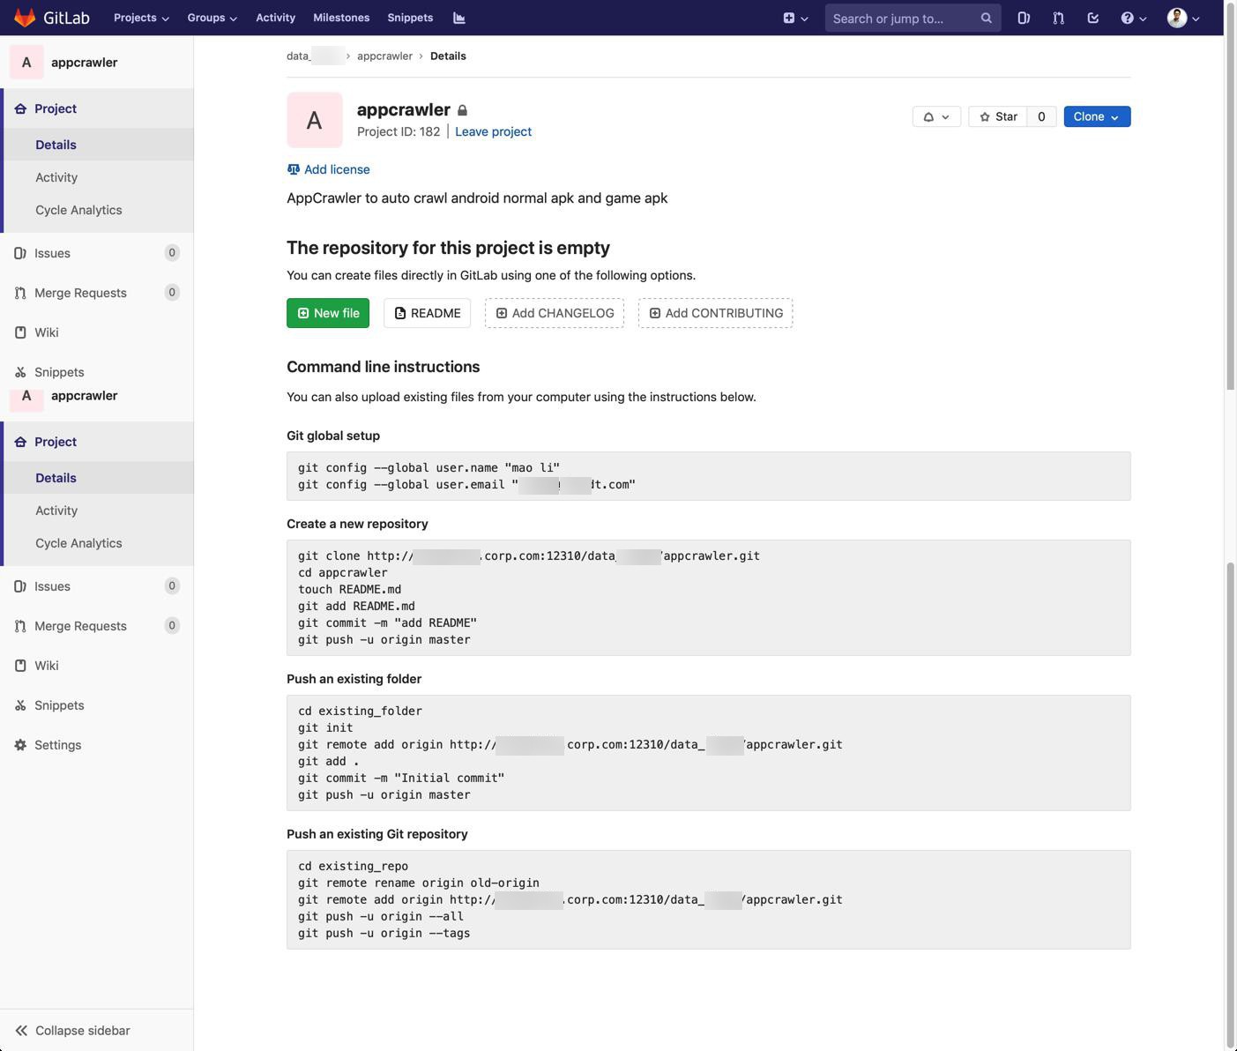The width and height of the screenshot is (1237, 1051).
Task: Click the 'Git global setup' heading
Action: pos(333,436)
